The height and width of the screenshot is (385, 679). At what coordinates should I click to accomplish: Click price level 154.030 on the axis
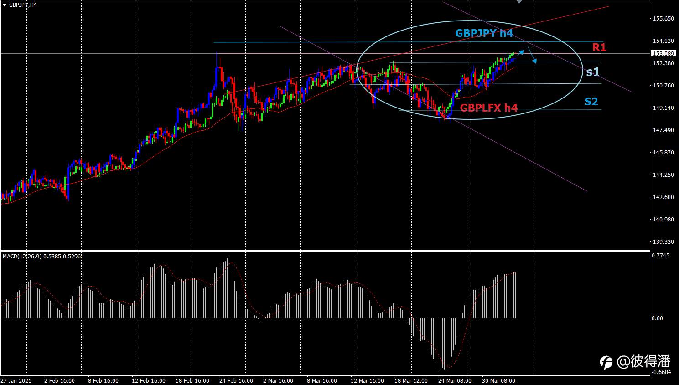[663, 41]
